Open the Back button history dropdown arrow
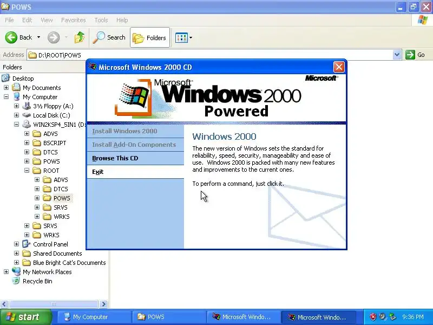The width and height of the screenshot is (433, 325). click(38, 37)
